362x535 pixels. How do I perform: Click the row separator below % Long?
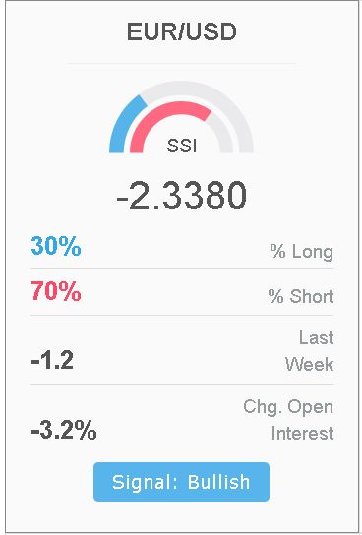tap(182, 268)
